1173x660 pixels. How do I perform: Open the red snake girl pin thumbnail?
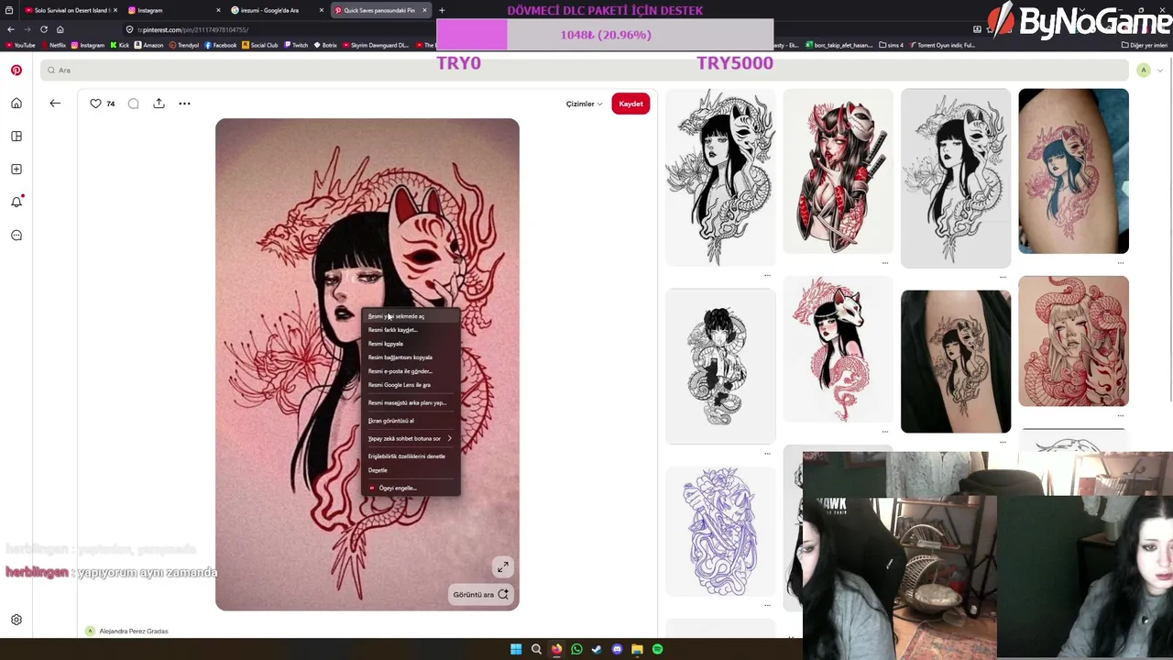(1073, 341)
